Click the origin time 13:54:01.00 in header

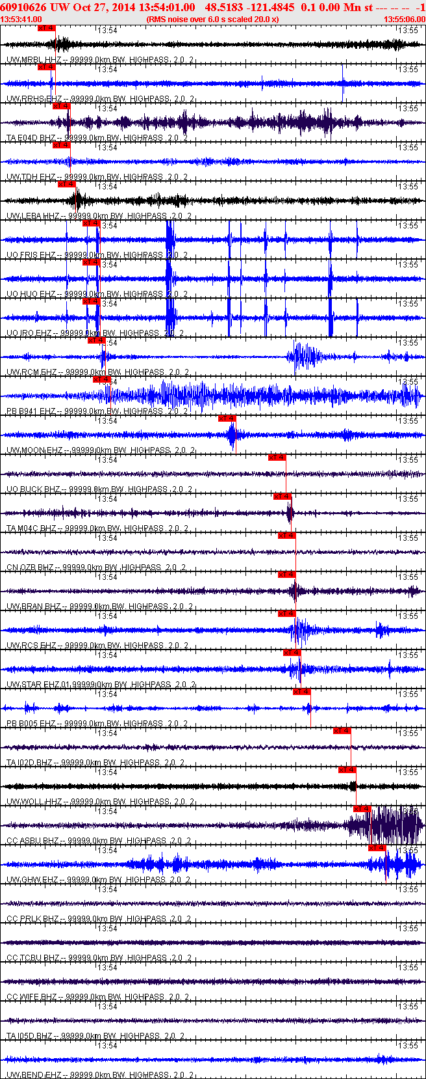tap(167, 7)
